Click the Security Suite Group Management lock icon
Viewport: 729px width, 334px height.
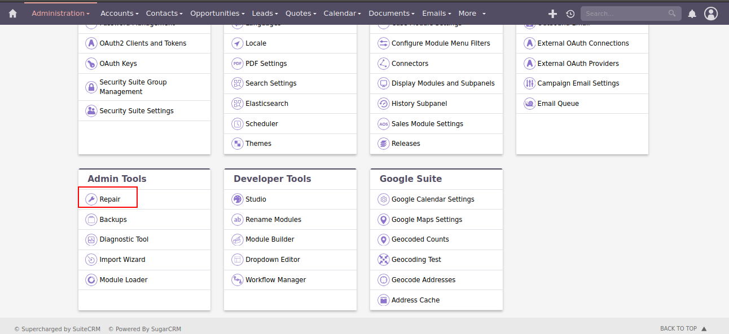pyautogui.click(x=91, y=87)
